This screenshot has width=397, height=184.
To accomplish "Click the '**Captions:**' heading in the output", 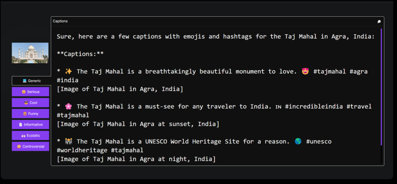I will pos(80,54).
